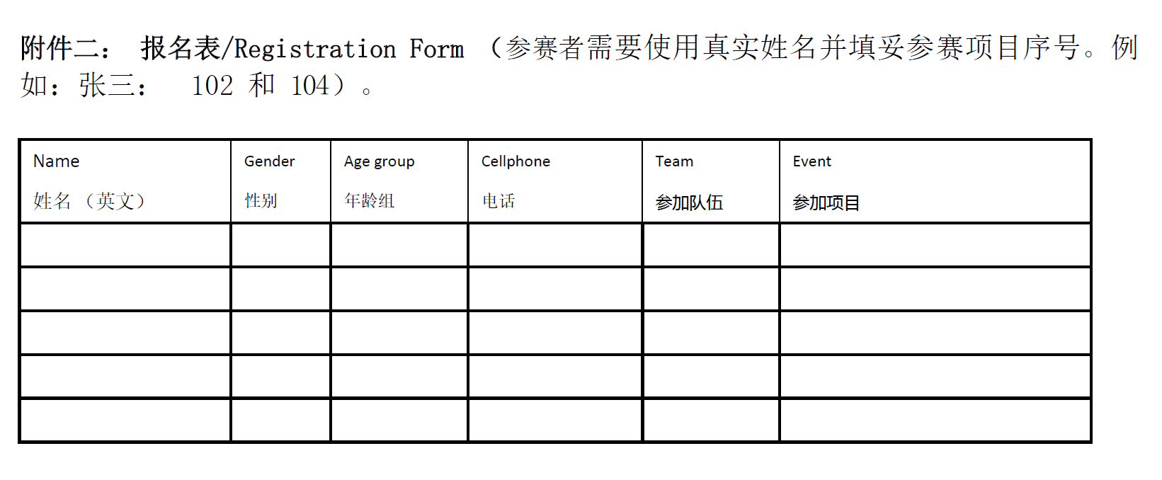
Task: Select the Age group header cell
Action: (x=399, y=181)
